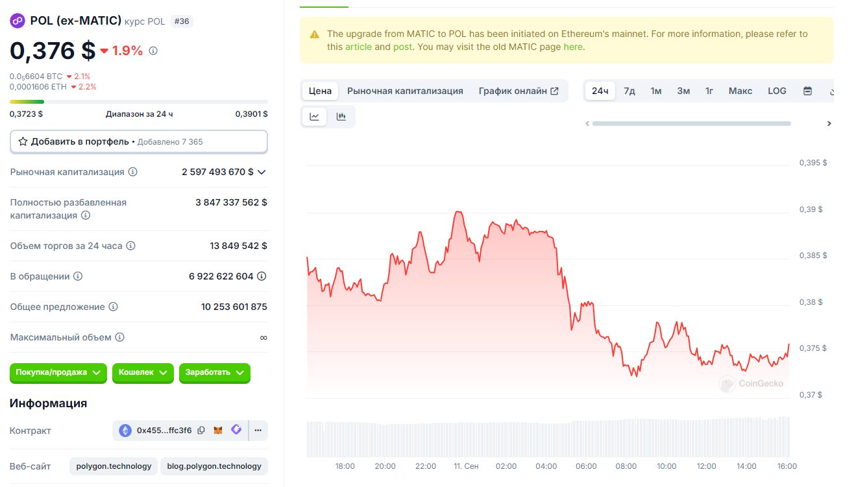The image size is (854, 487).
Task: Click the horizontal time range scrollbar
Action: click(x=692, y=123)
